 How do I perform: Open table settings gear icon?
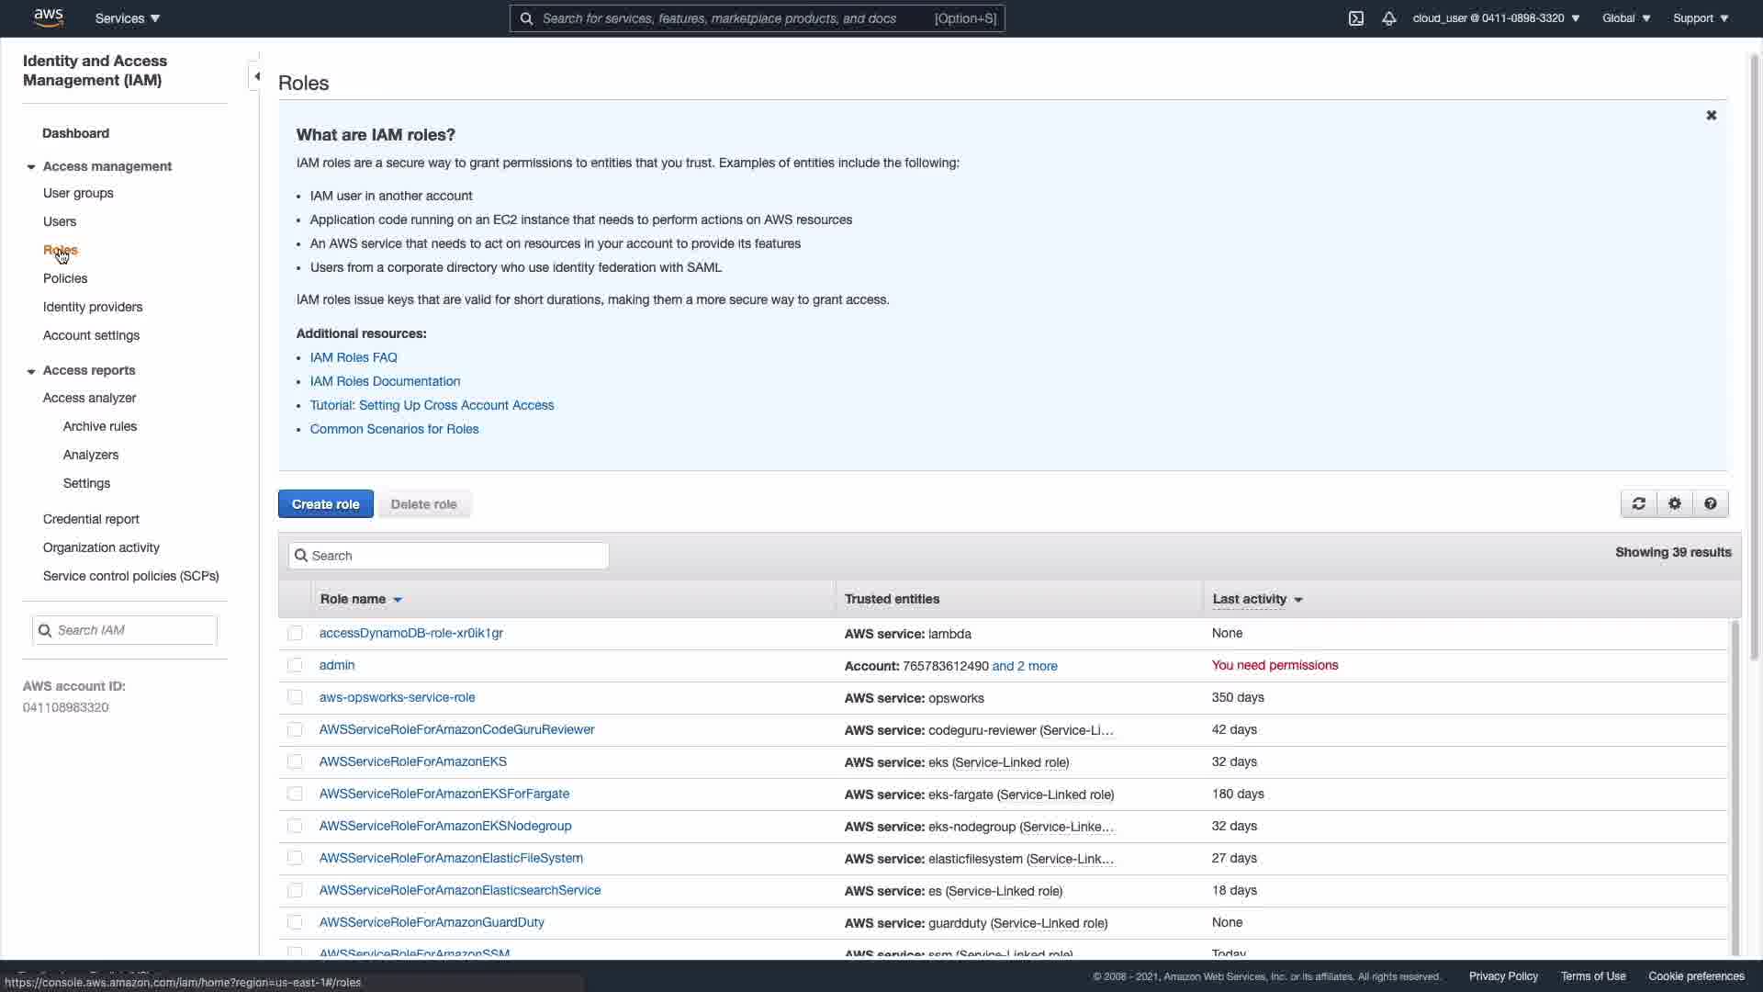pyautogui.click(x=1674, y=503)
